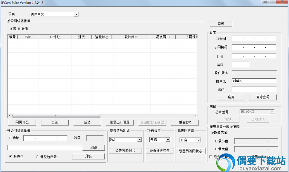Screen dimensions: 289x172
Task: Click the 设置视频制式 button
Action: coord(125,151)
